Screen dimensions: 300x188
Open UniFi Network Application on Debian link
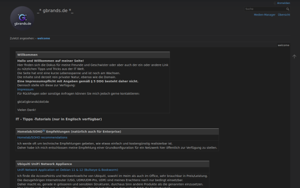[67, 170]
